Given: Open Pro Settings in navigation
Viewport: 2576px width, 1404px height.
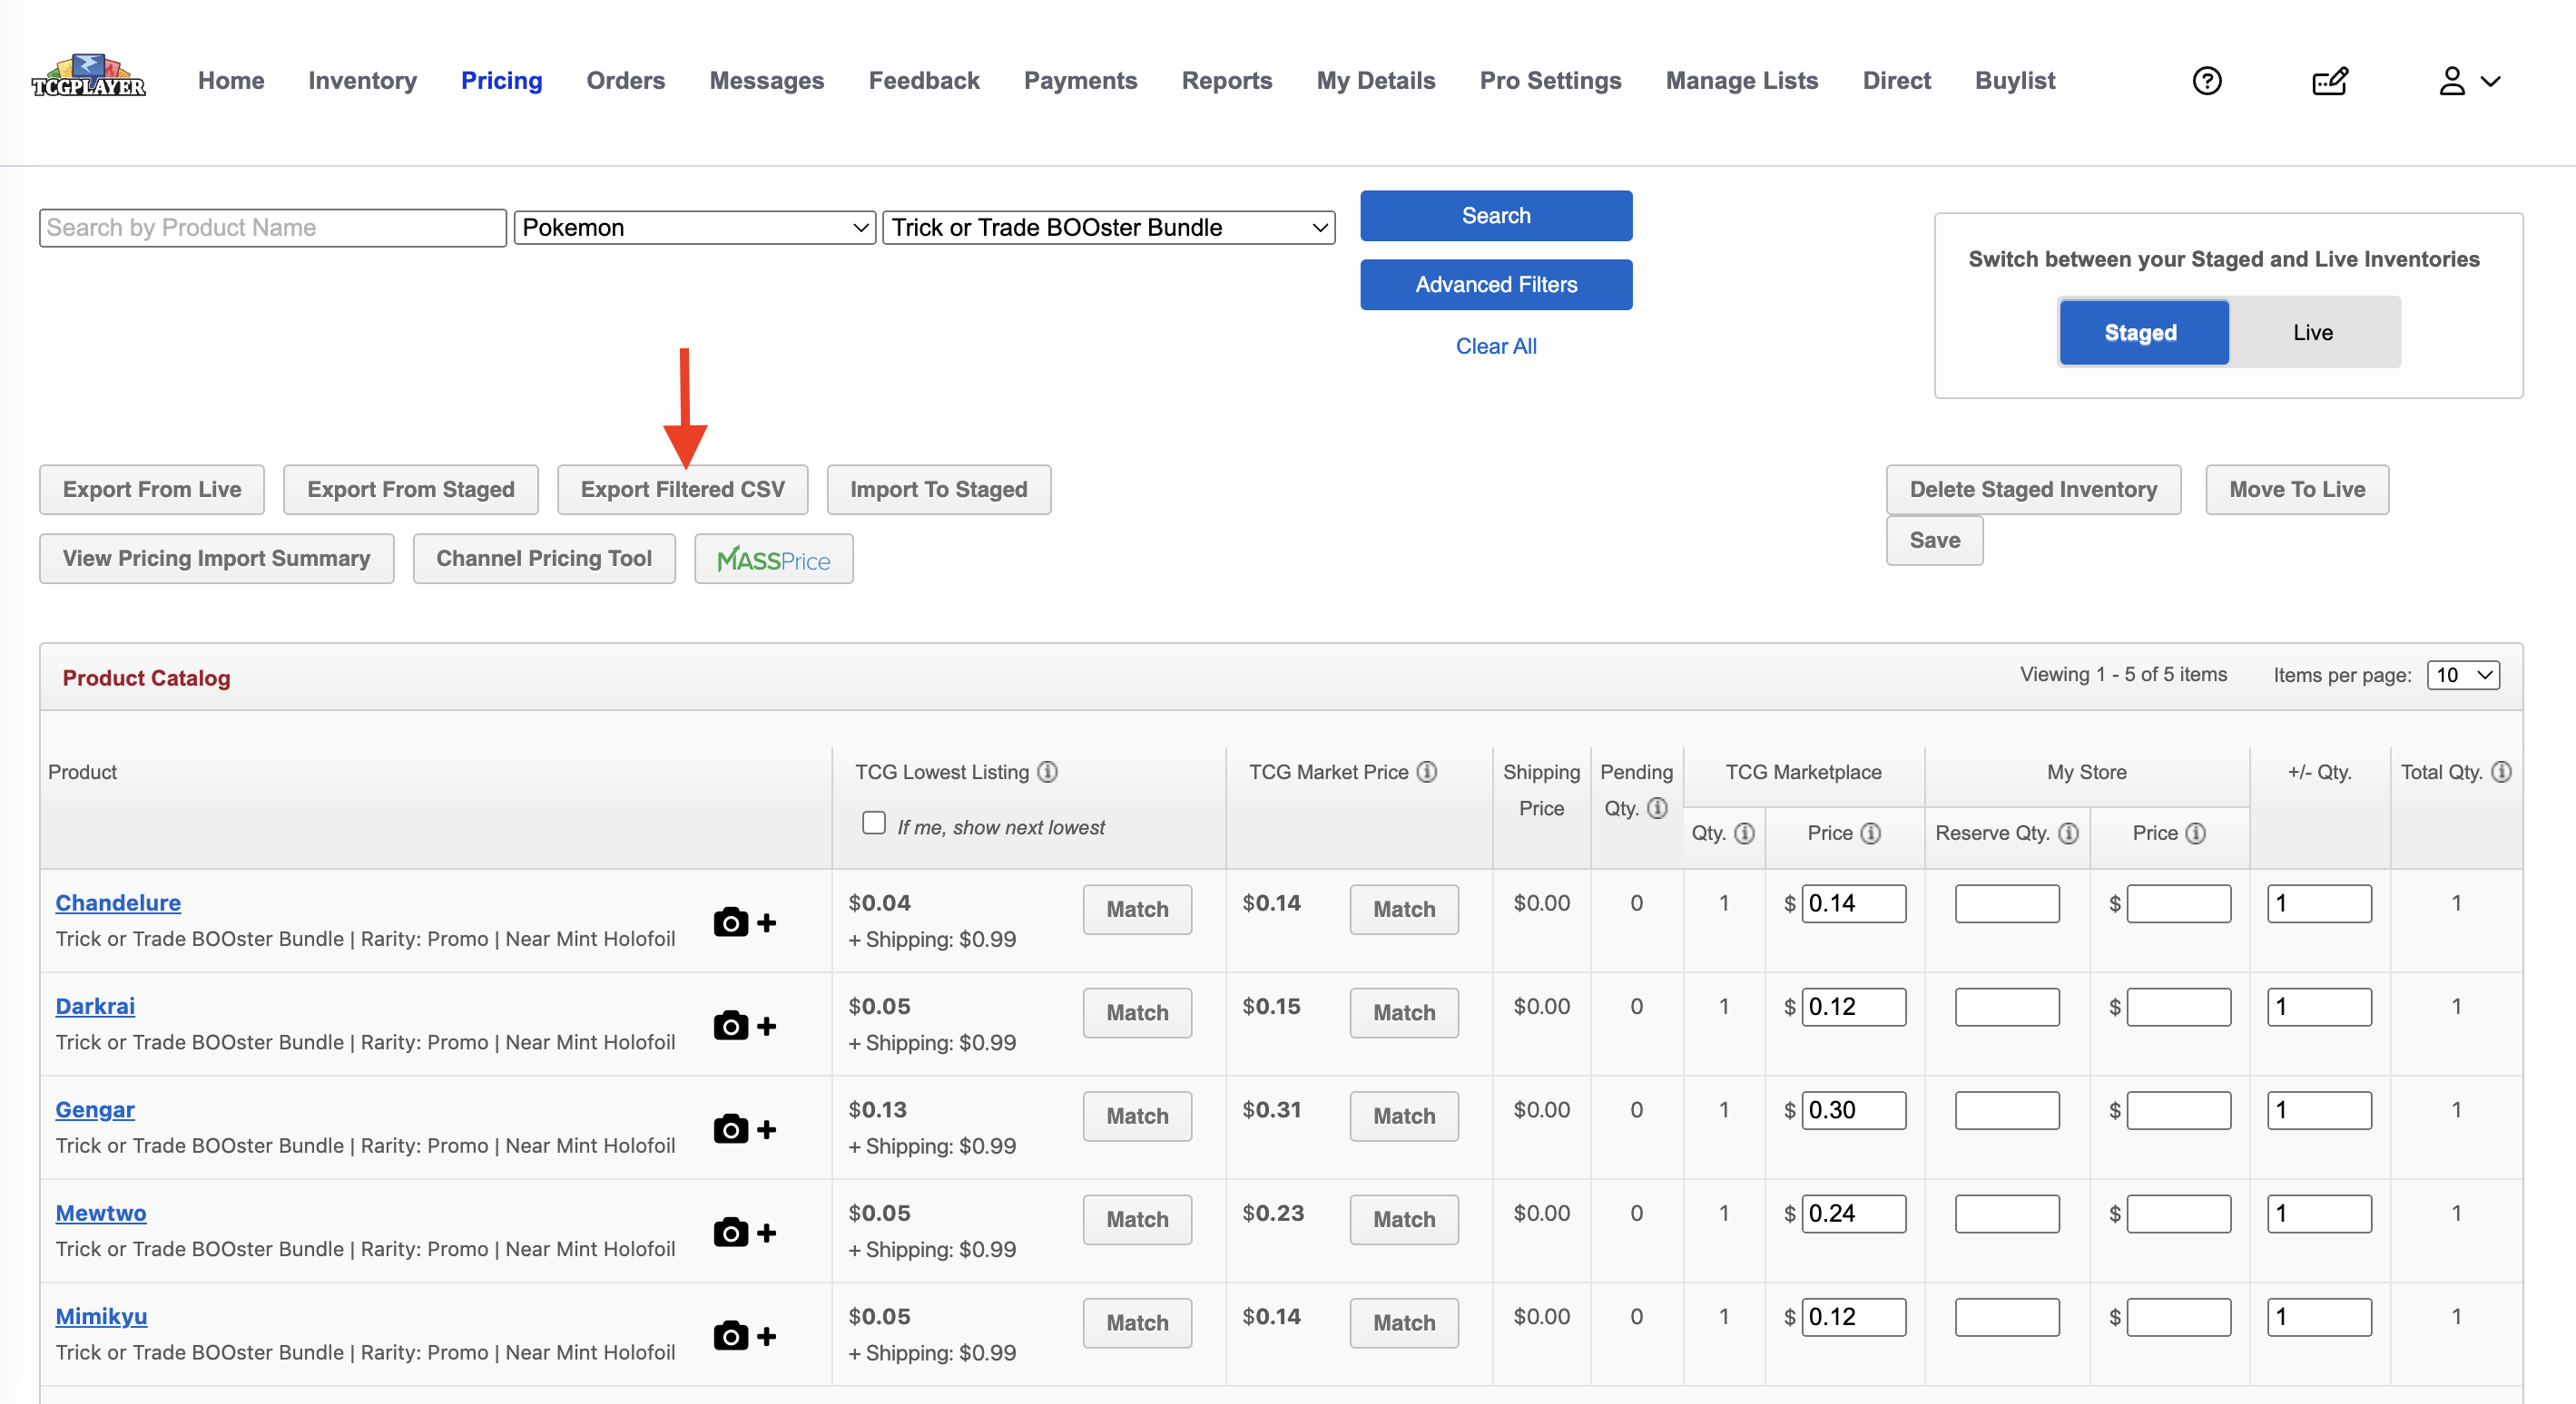Looking at the screenshot, I should (x=1550, y=81).
